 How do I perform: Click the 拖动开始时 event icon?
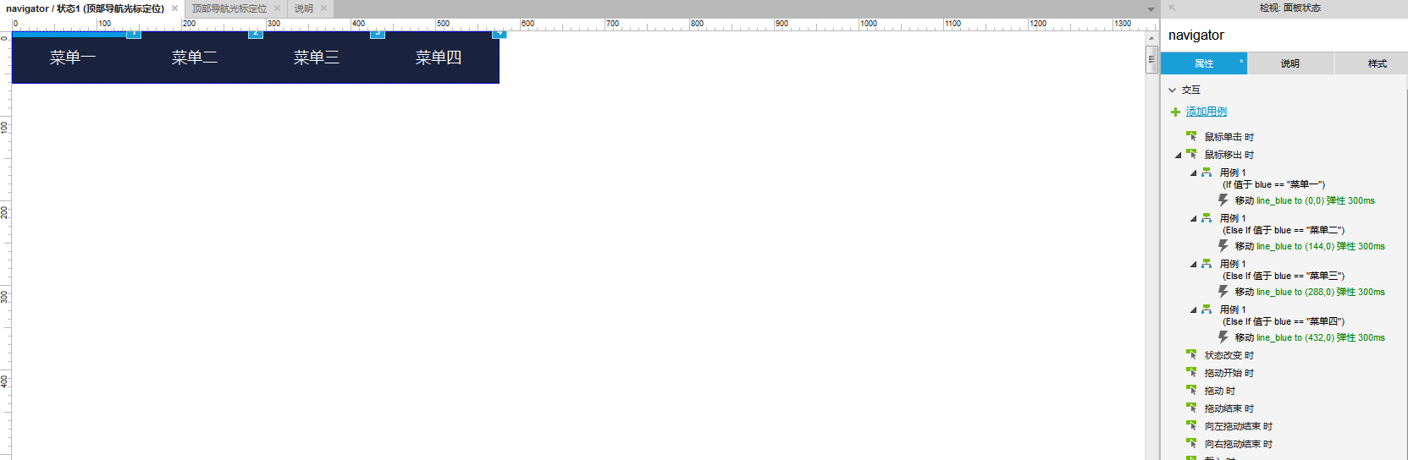tap(1191, 373)
